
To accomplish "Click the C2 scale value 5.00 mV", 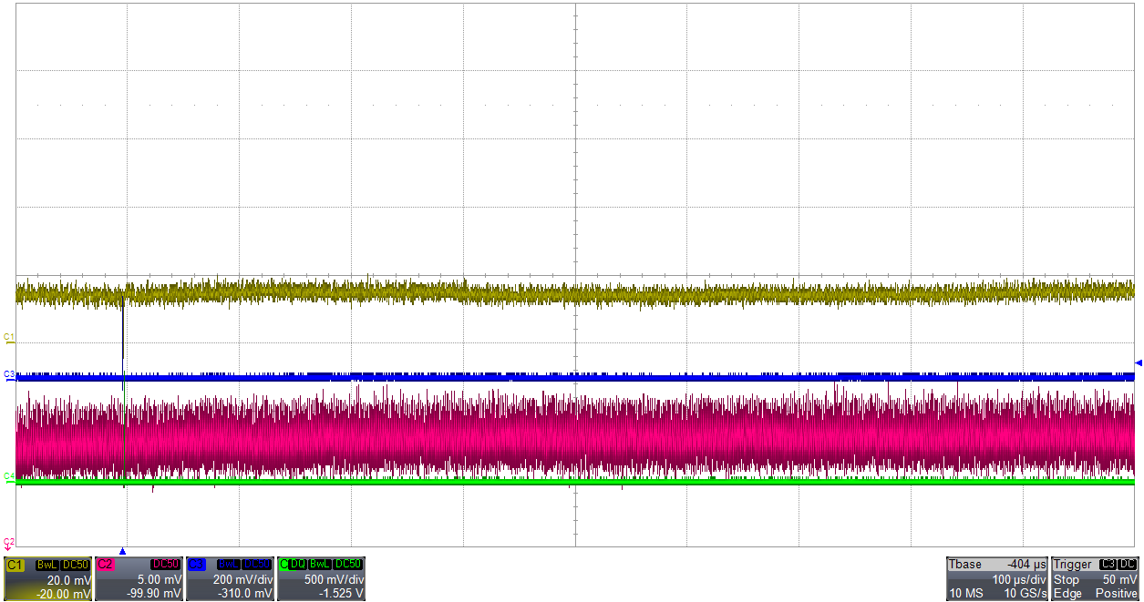I will coord(160,580).
